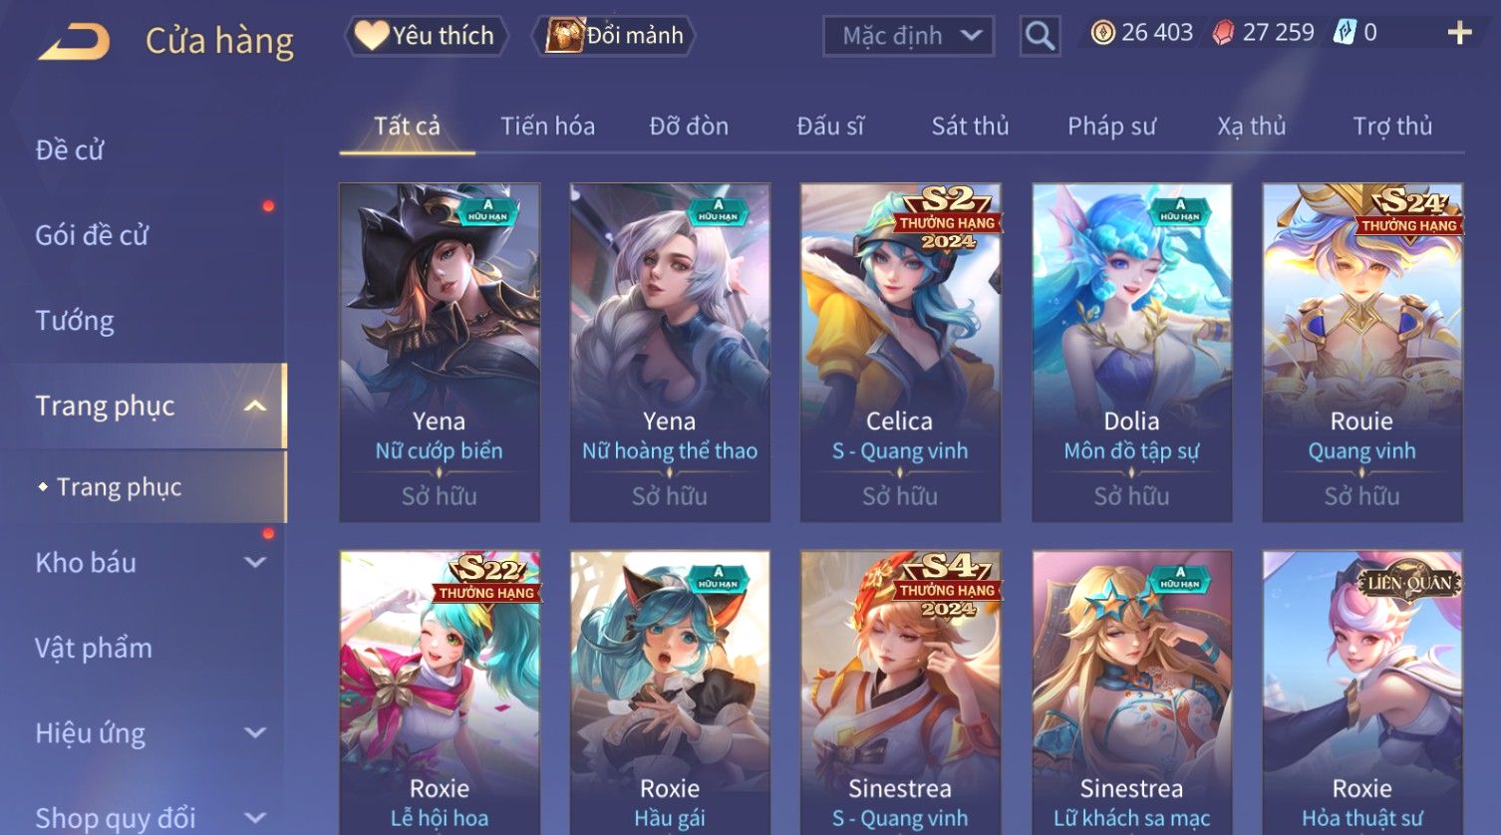Select Rouie Quang vinh skin card
This screenshot has height=835, width=1501.
1362,352
